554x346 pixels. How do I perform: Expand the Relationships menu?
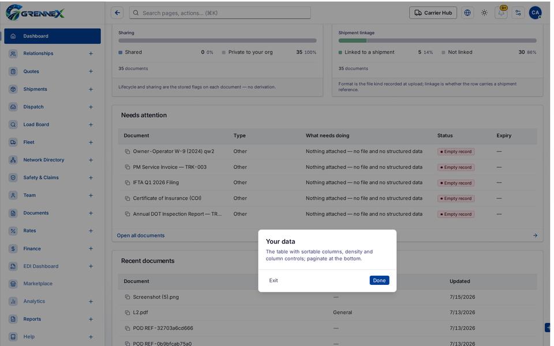(x=91, y=54)
